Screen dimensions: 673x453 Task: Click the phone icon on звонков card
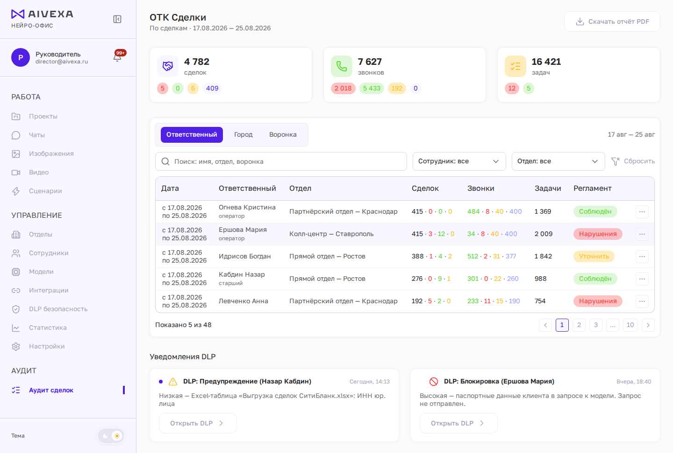tap(342, 66)
